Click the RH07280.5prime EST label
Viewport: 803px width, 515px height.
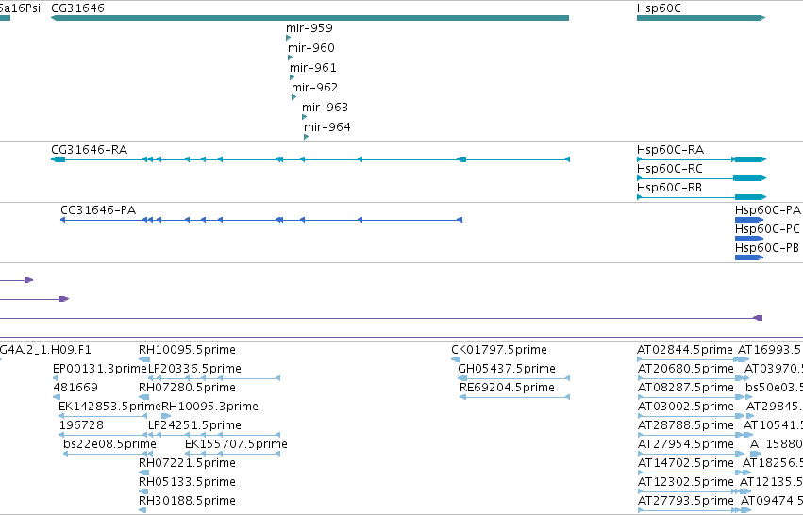coord(188,388)
